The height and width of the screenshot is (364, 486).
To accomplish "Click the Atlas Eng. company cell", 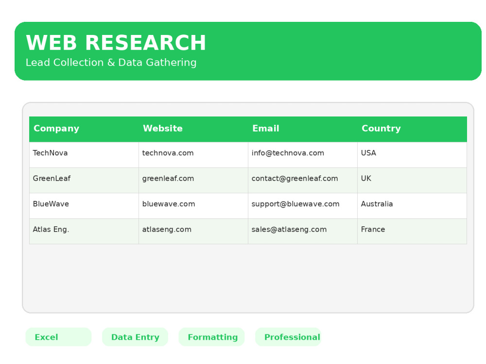I will click(84, 232).
